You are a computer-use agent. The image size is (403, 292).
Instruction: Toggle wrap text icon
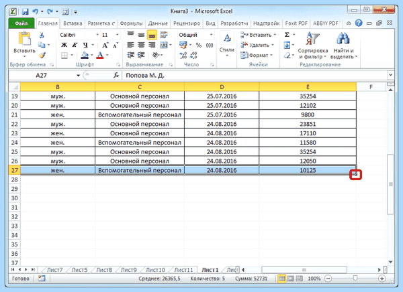click(x=163, y=35)
